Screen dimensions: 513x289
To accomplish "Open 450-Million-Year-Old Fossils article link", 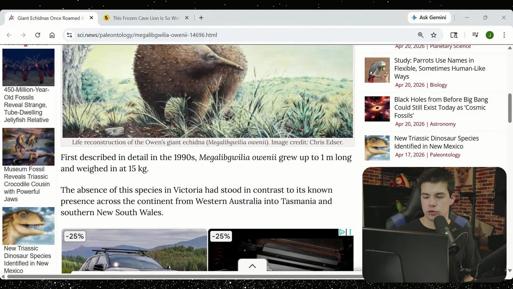I will coord(26,105).
